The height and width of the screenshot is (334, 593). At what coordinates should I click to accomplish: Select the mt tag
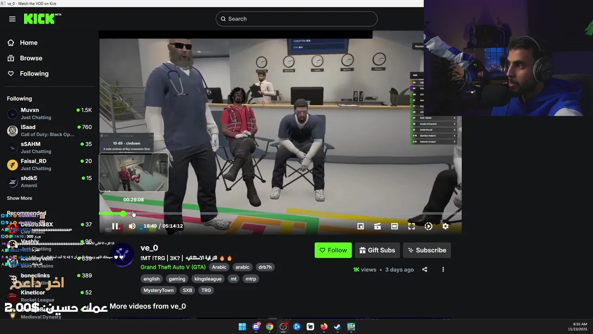tap(233, 279)
